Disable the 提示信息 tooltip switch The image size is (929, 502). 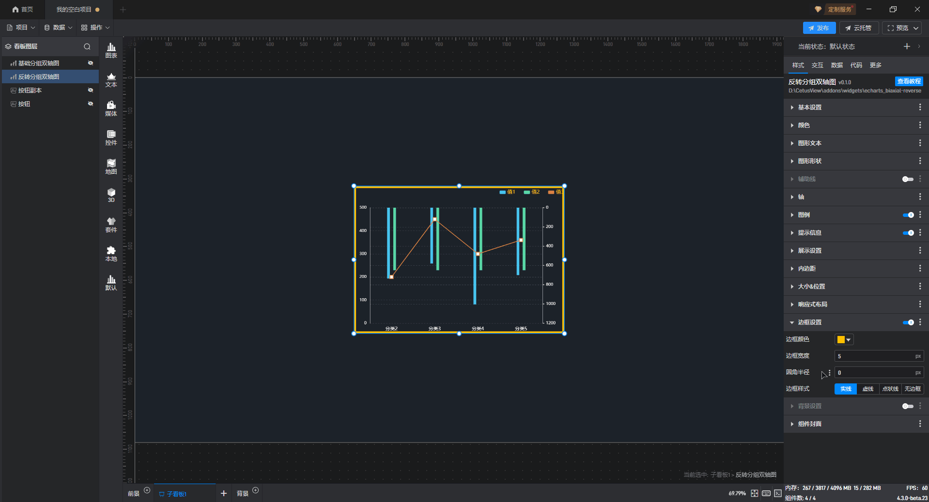(x=908, y=233)
